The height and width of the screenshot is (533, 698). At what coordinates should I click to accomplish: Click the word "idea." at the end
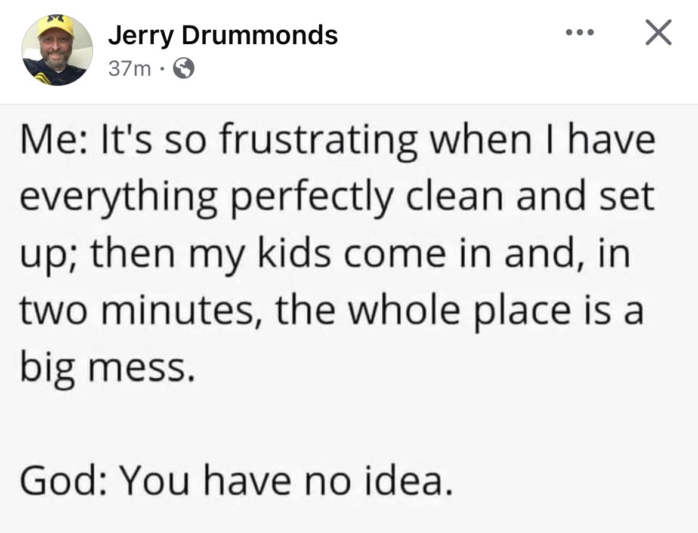point(409,480)
